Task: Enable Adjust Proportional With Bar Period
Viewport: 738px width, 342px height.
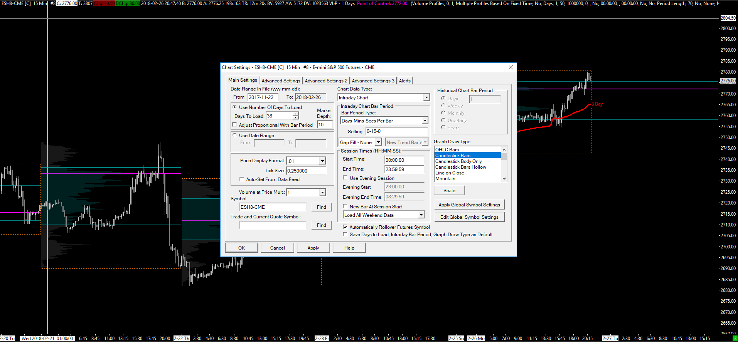Action: tap(234, 125)
